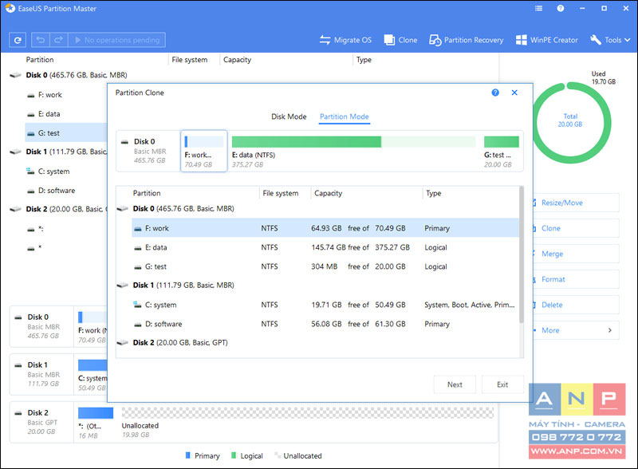Viewport: 638px width, 469px height.
Task: Click the File system column header in dialog
Action: coord(281,193)
